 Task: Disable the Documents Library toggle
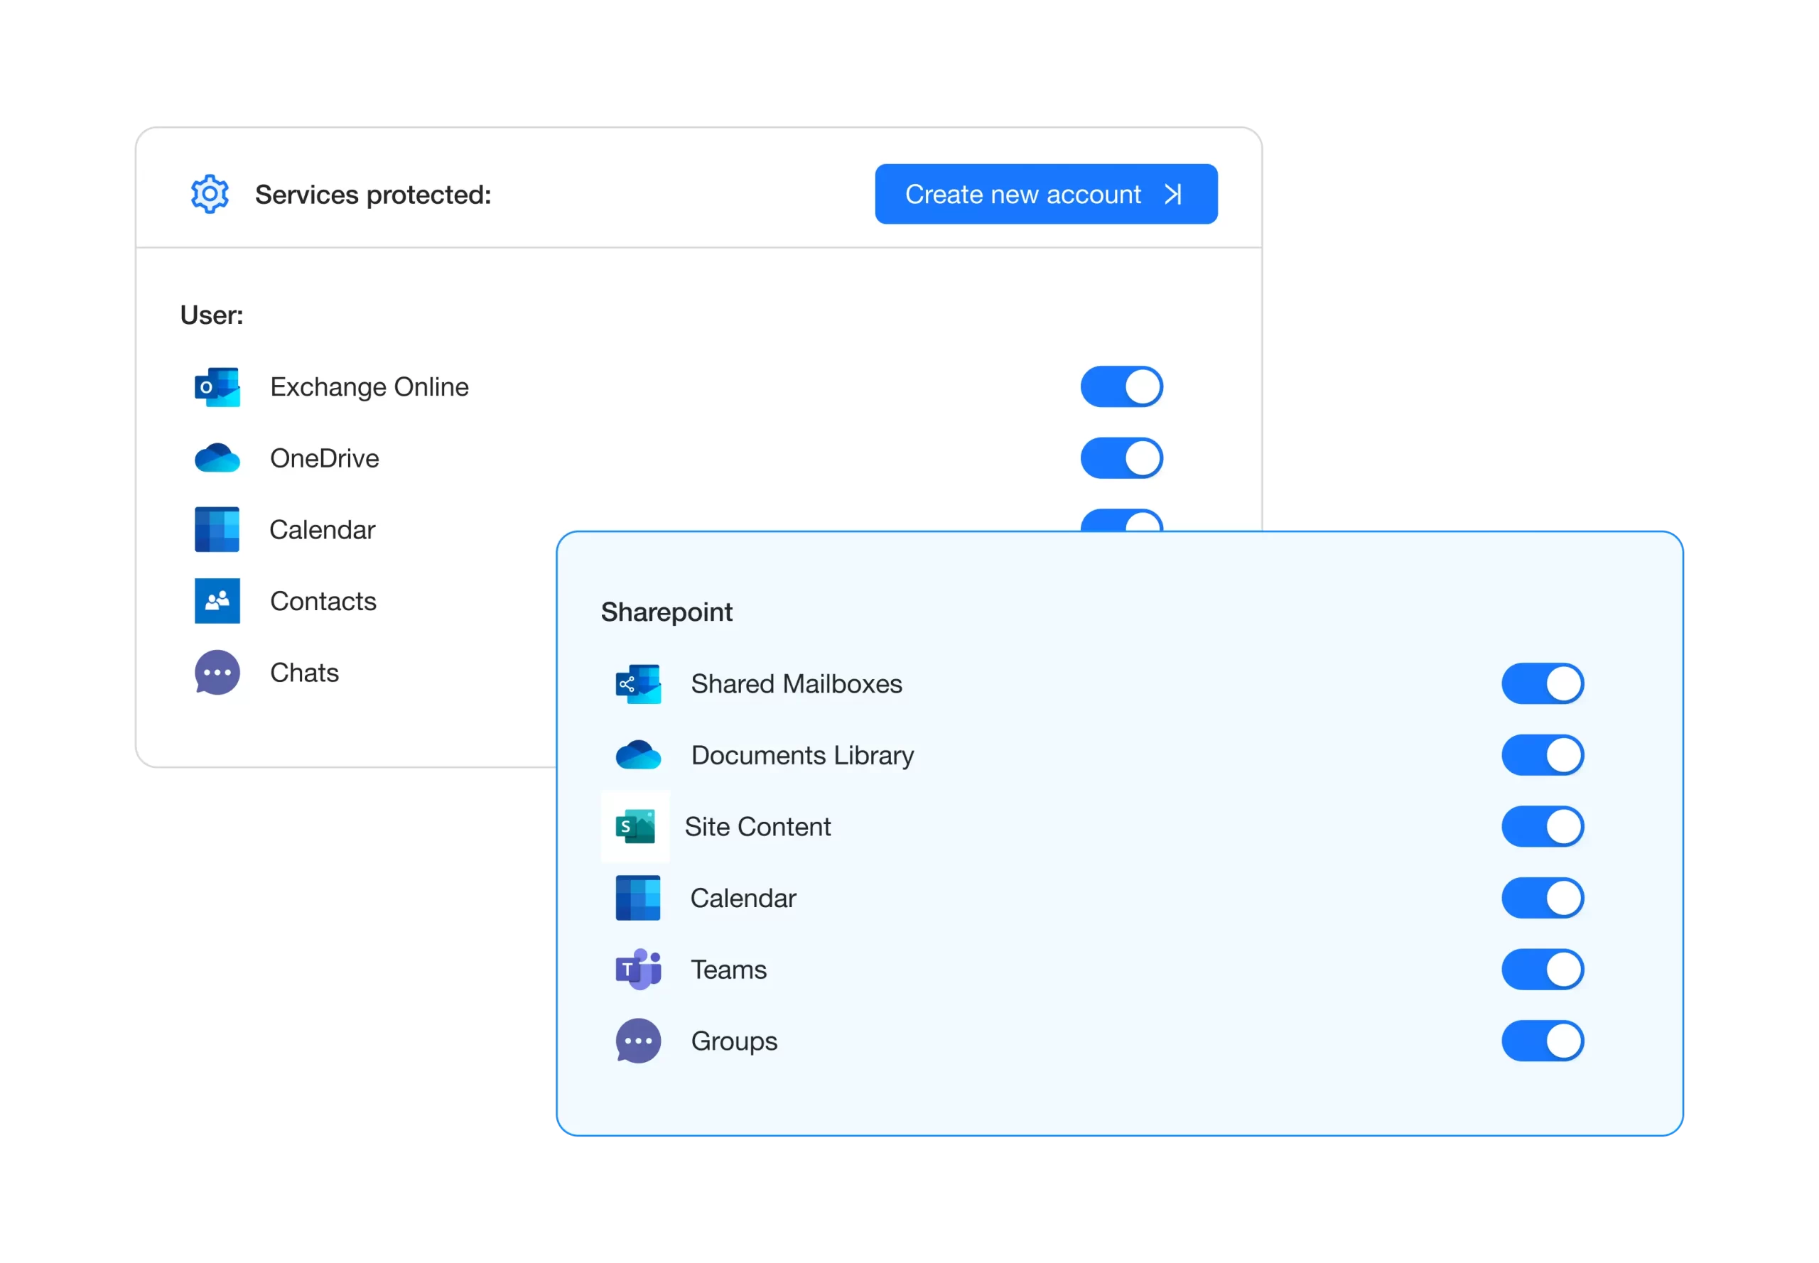click(x=1542, y=755)
